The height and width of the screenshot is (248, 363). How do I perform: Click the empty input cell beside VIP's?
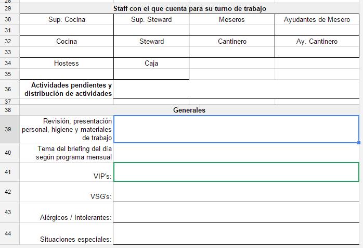[x=236, y=172]
